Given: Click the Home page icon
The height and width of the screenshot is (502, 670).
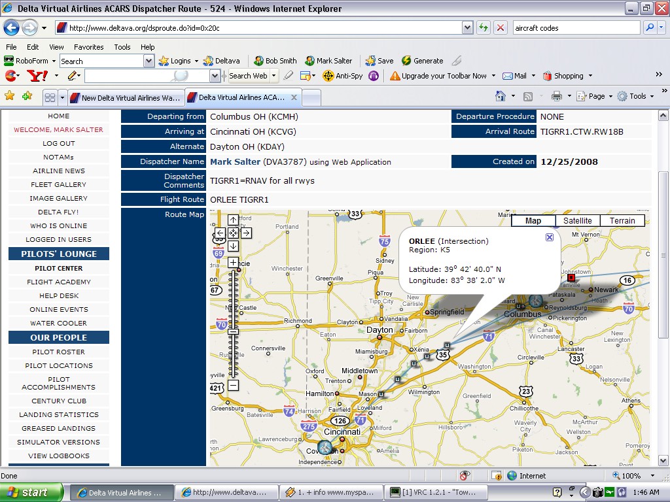Looking at the screenshot, I should click(x=501, y=96).
